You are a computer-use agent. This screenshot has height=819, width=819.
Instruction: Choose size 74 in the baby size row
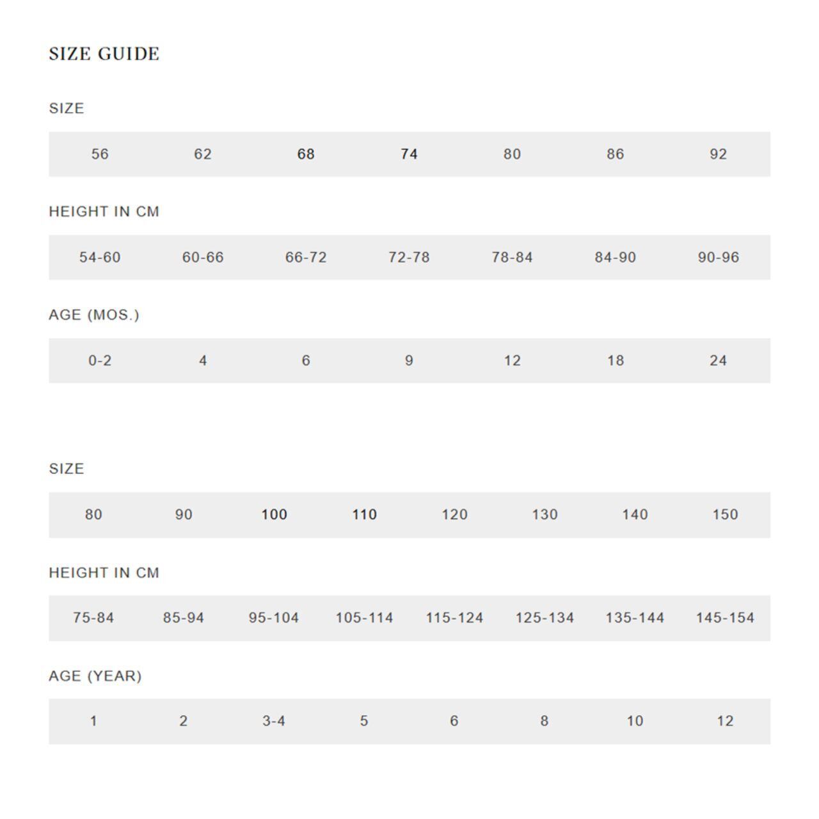coord(409,154)
